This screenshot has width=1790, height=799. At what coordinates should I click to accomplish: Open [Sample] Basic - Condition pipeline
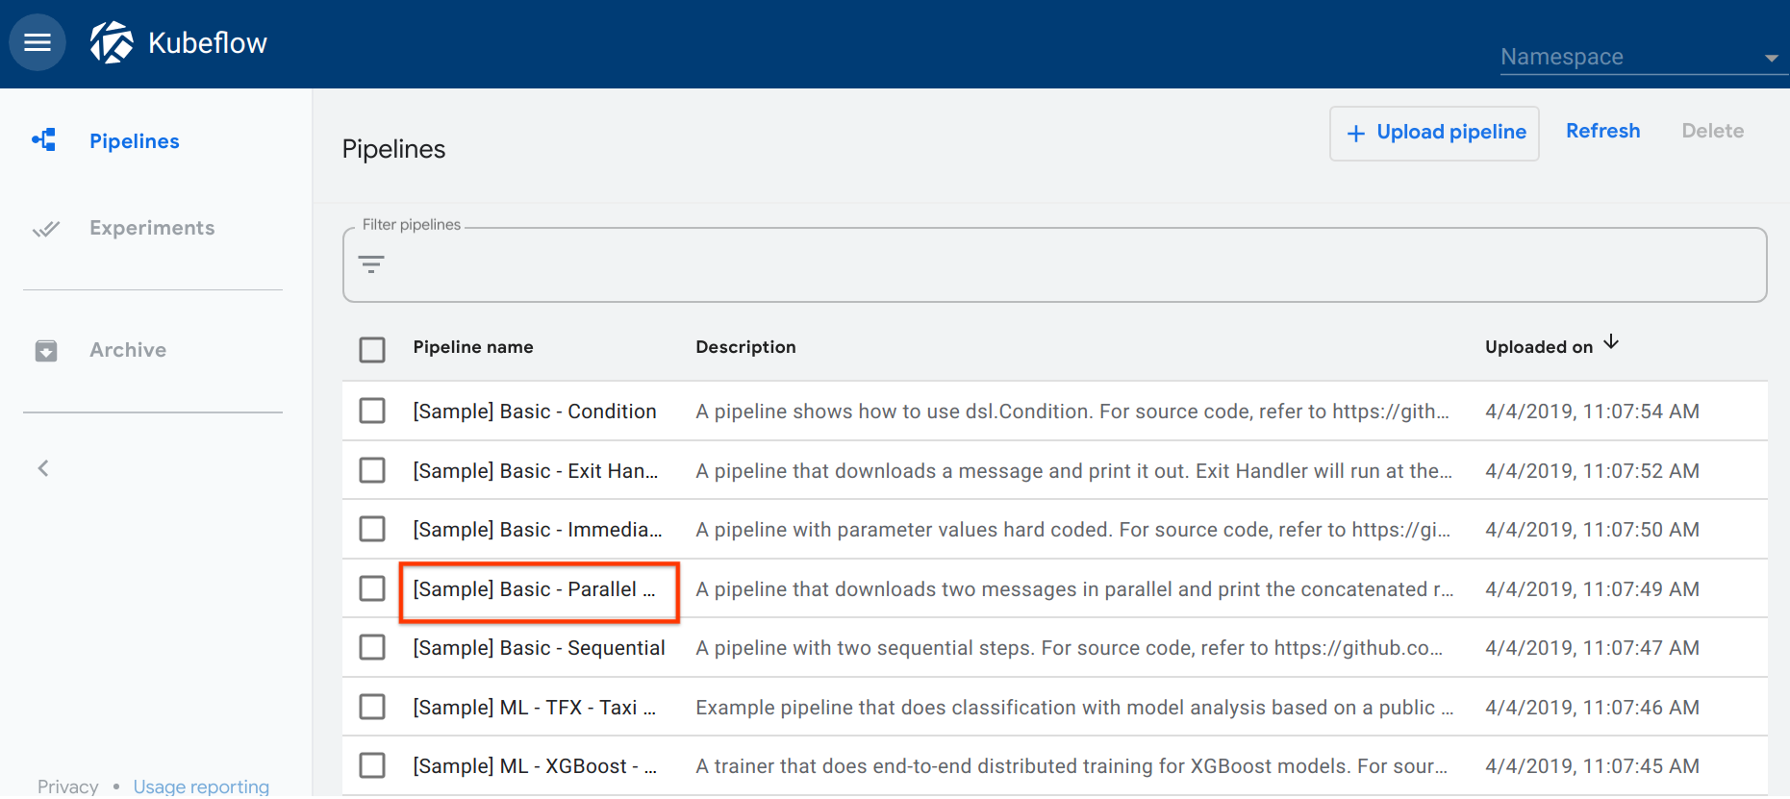point(535,412)
